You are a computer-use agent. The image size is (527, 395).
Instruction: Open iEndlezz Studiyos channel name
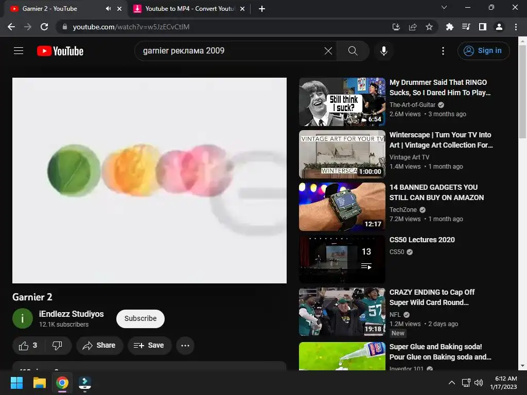point(71,314)
